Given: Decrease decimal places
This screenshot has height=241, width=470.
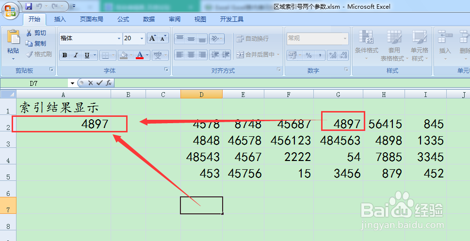Looking at the screenshot, I should [x=343, y=55].
